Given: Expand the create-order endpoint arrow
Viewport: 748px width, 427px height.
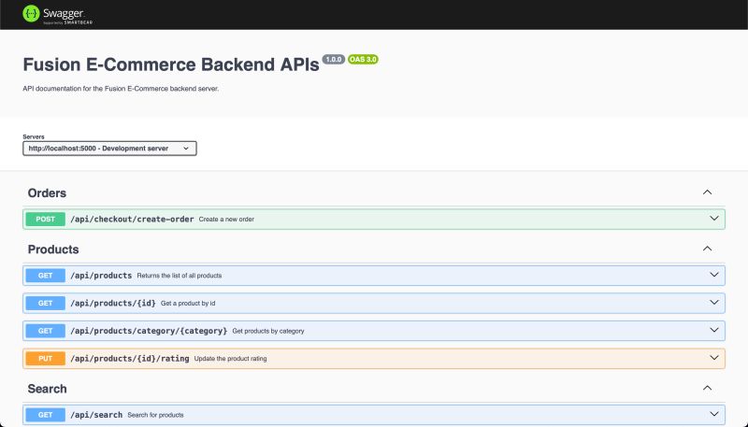Looking at the screenshot, I should pyautogui.click(x=714, y=219).
